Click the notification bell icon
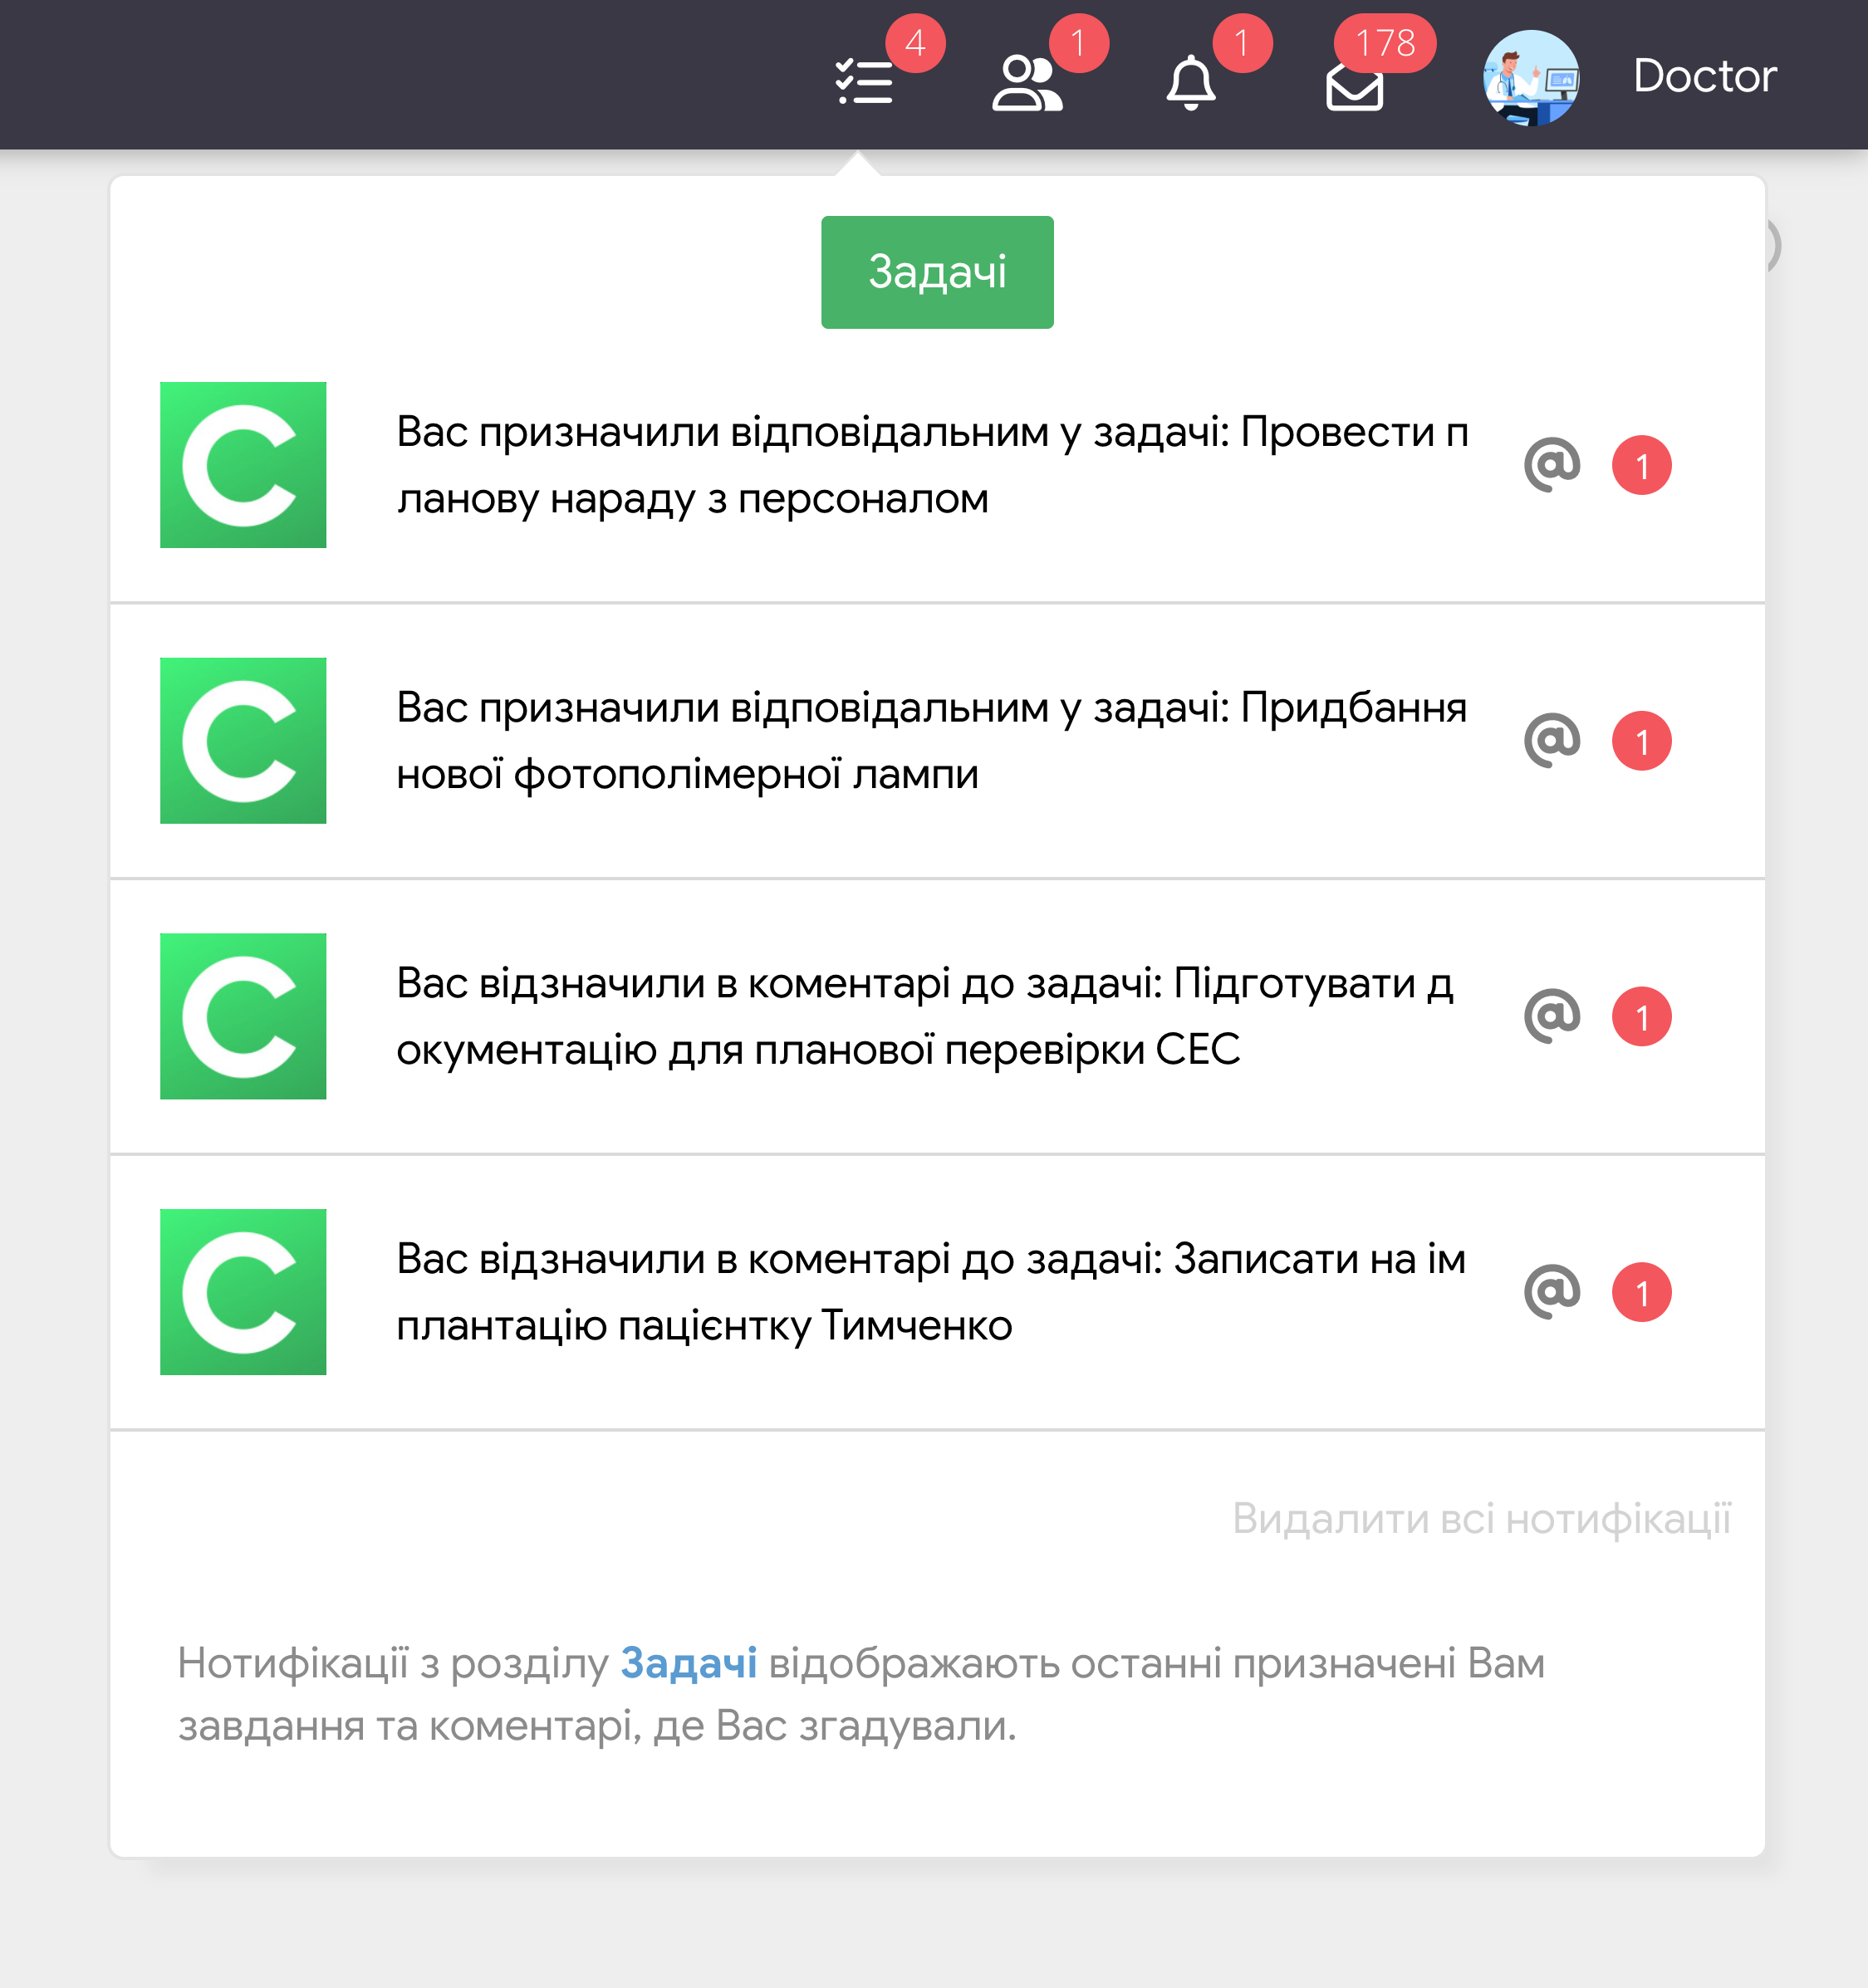This screenshot has height=1988, width=1868. 1190,82
